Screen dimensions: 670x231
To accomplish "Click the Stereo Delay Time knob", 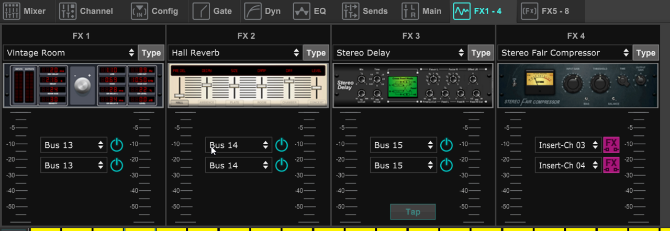I will 378,79.
